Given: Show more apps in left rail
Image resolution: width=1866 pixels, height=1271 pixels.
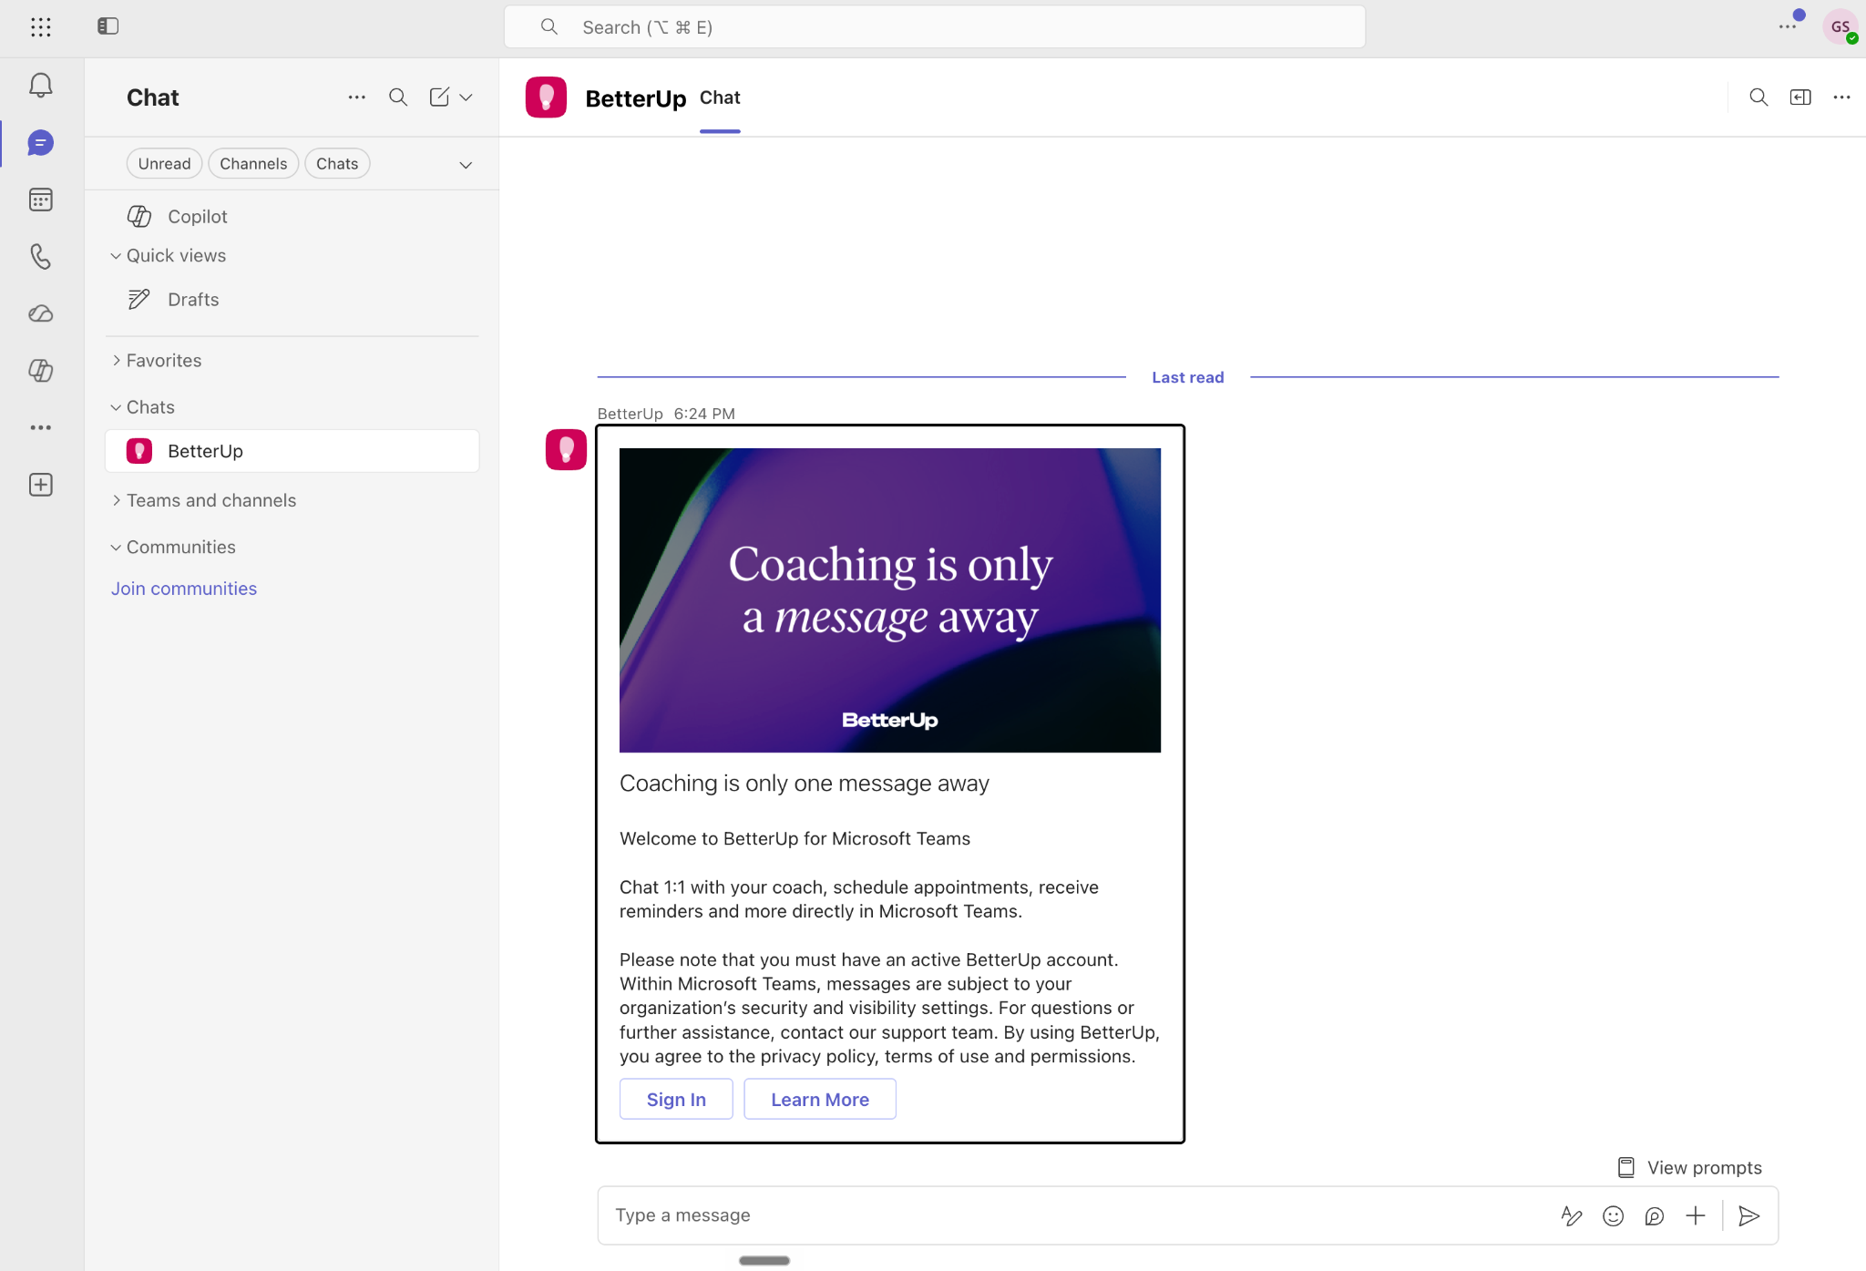Looking at the screenshot, I should pyautogui.click(x=41, y=427).
